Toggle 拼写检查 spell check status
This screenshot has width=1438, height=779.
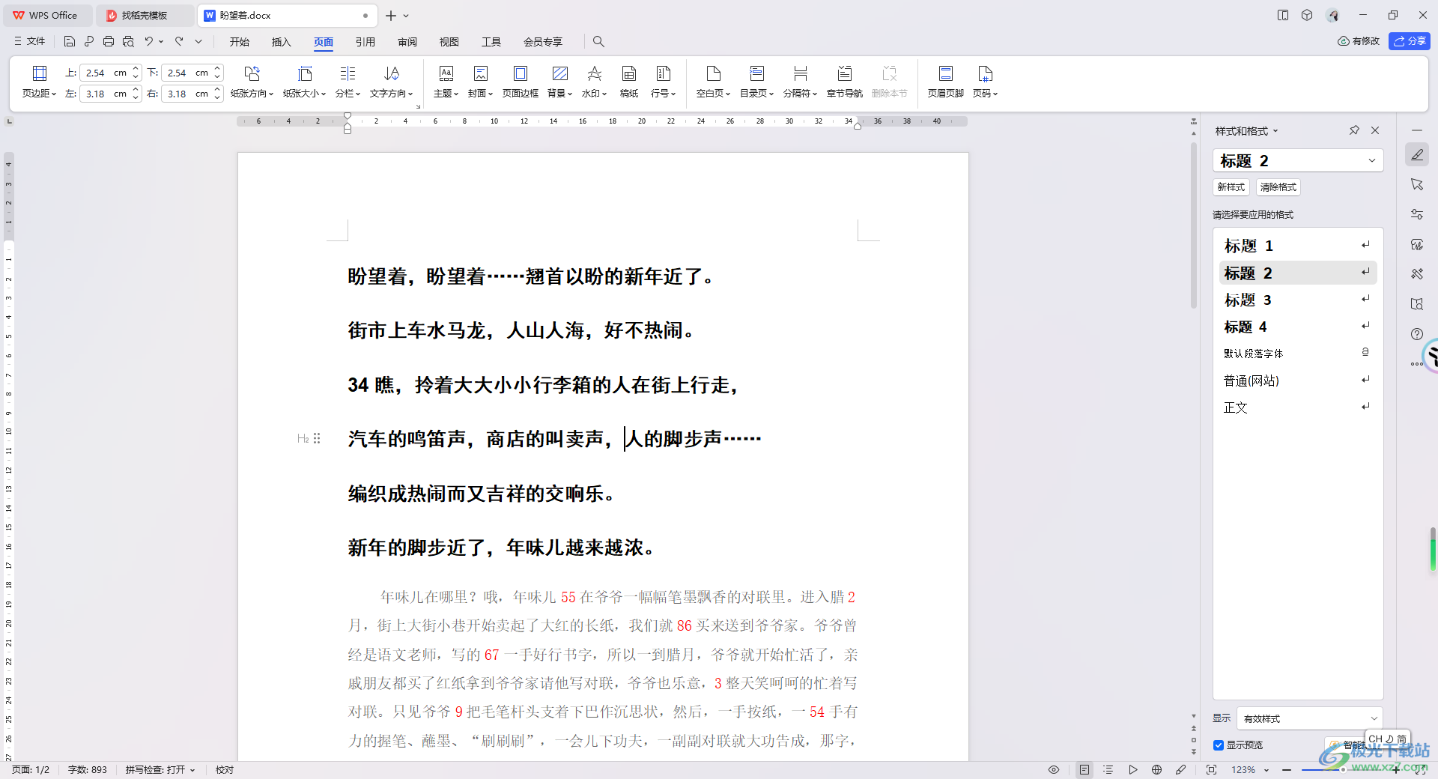point(160,769)
